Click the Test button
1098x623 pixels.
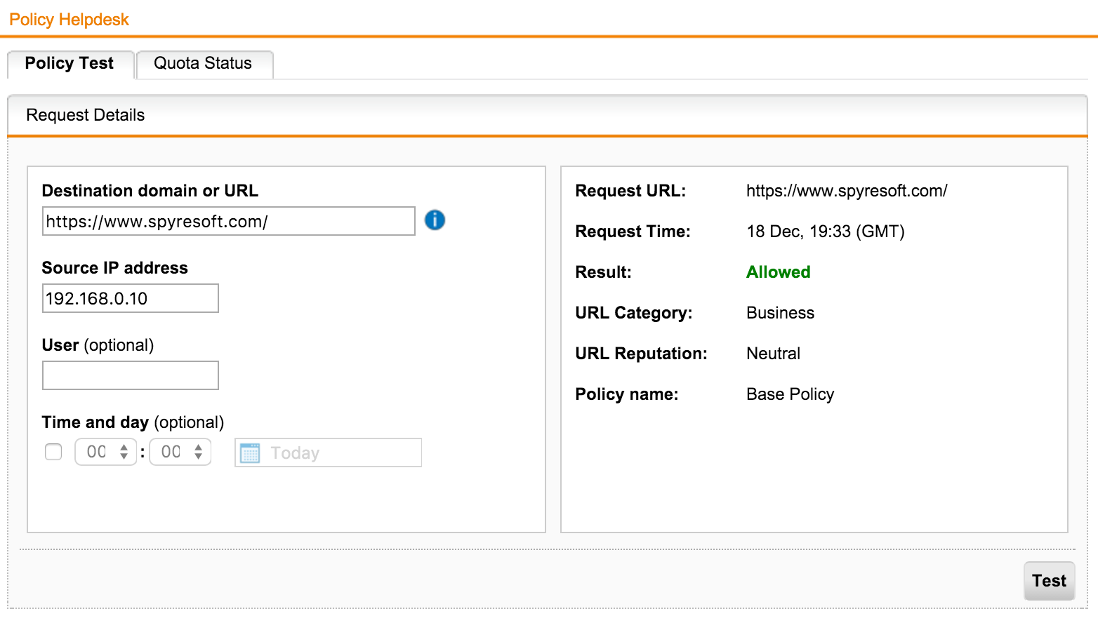[x=1049, y=581]
